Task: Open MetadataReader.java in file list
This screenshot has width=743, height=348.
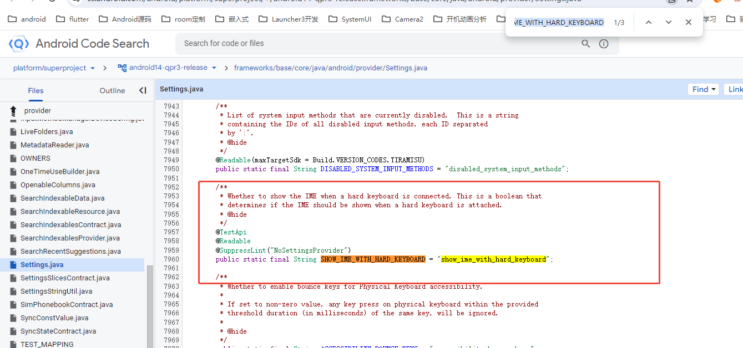Action: pos(54,145)
